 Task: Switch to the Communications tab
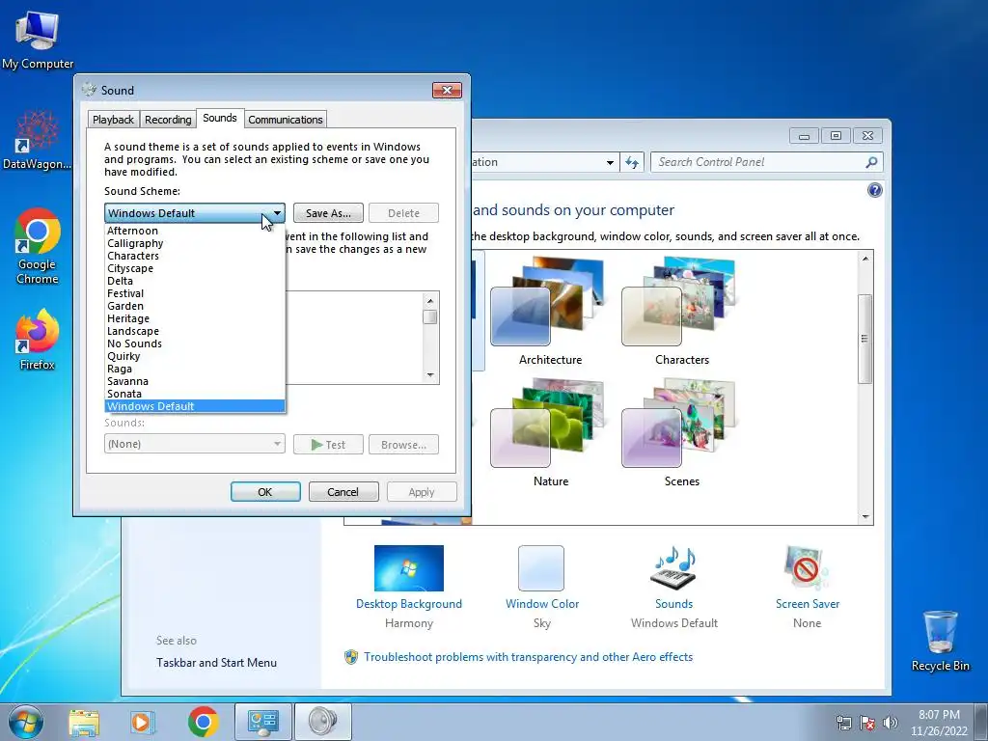point(286,120)
